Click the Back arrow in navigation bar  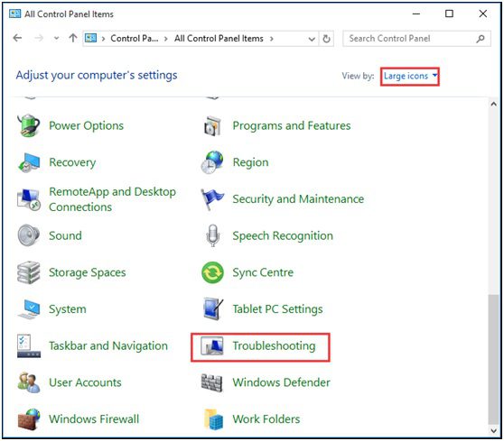point(17,38)
